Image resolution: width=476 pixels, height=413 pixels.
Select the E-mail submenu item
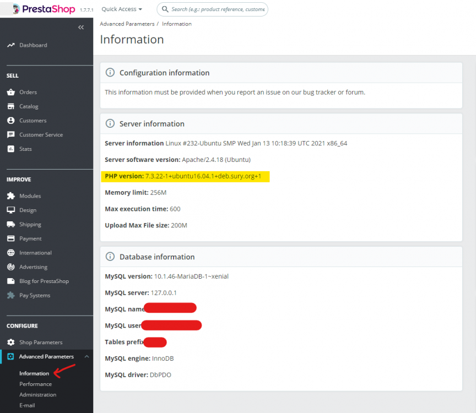pyautogui.click(x=27, y=405)
